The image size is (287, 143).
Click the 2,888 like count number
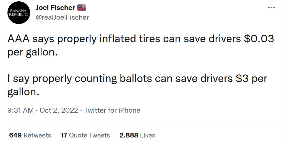pyautogui.click(x=129, y=135)
